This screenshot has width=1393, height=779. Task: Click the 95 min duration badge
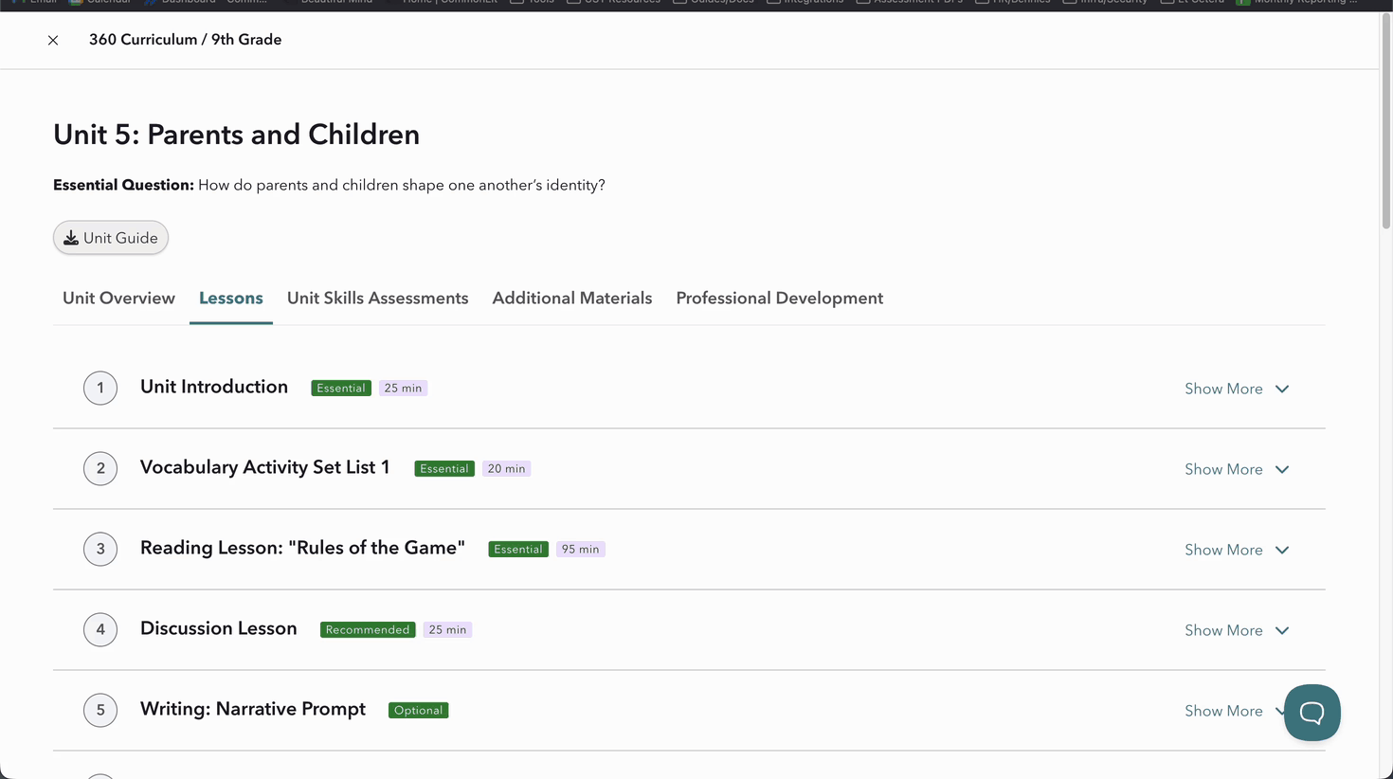point(581,549)
